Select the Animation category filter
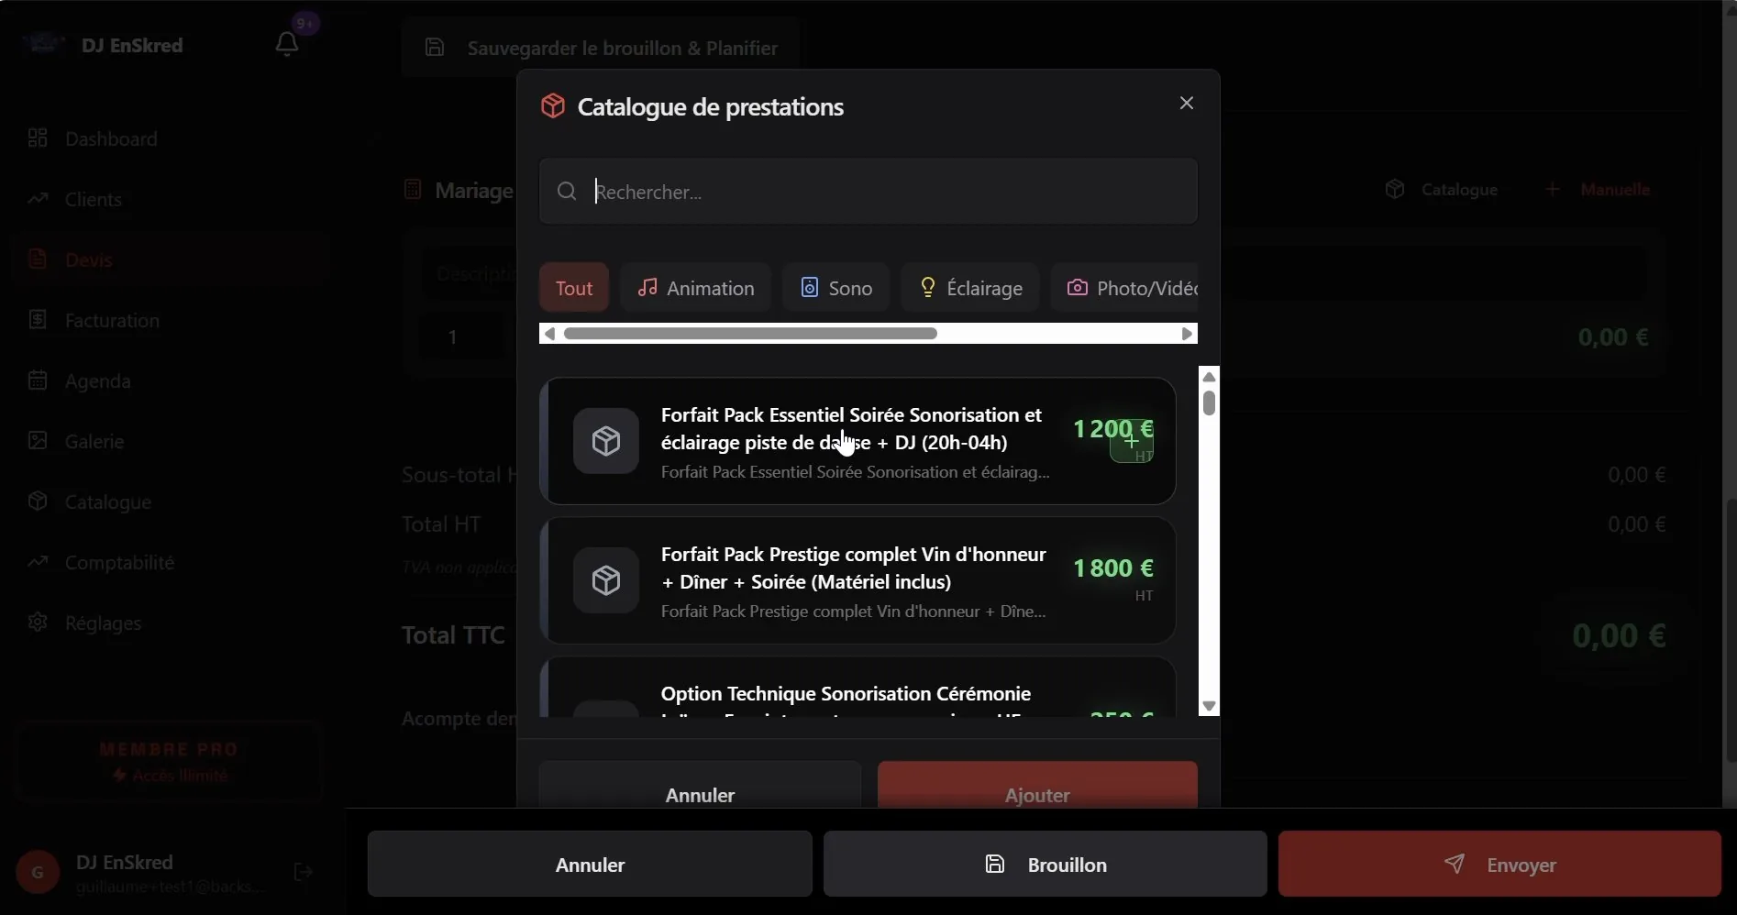Viewport: 1737px width, 915px height. point(696,288)
